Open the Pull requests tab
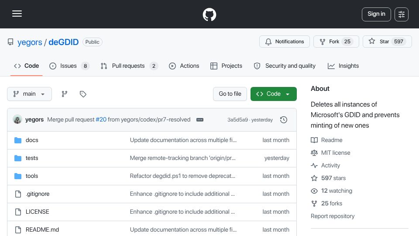 (129, 66)
